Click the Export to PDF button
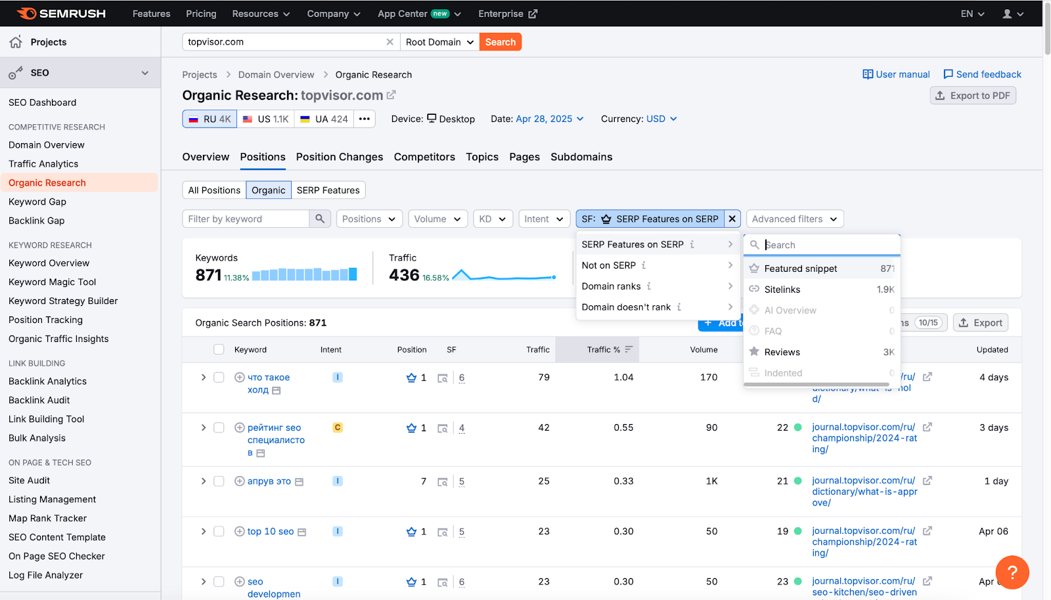 [973, 95]
